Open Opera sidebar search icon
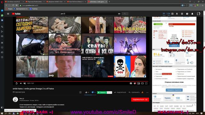Screen dimensions: 205x115 (2, 27)
